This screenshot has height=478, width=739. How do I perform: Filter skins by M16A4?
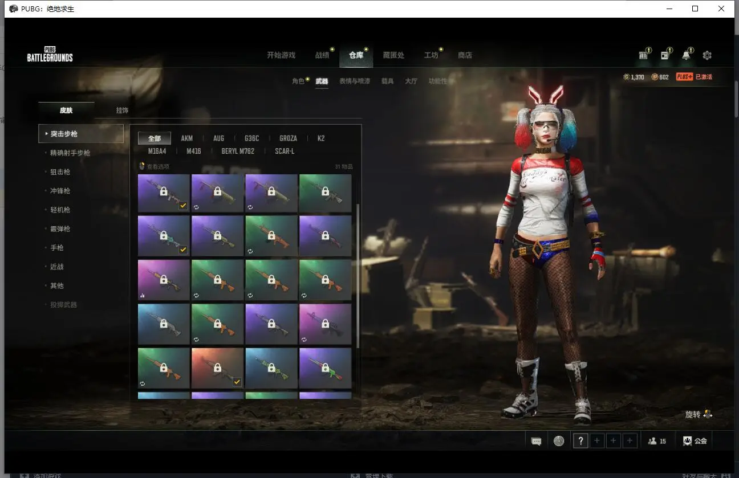coord(157,151)
